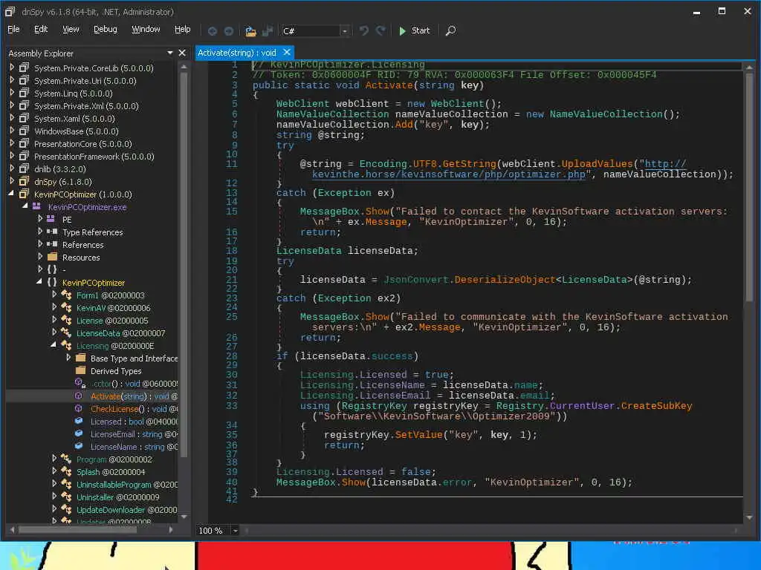Image resolution: width=761 pixels, height=570 pixels.
Task: Select the References tree node
Action: click(x=83, y=245)
